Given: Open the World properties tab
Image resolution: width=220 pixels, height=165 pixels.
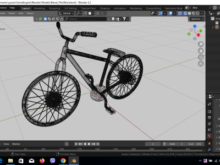Looking at the screenshot, I should 209,136.
